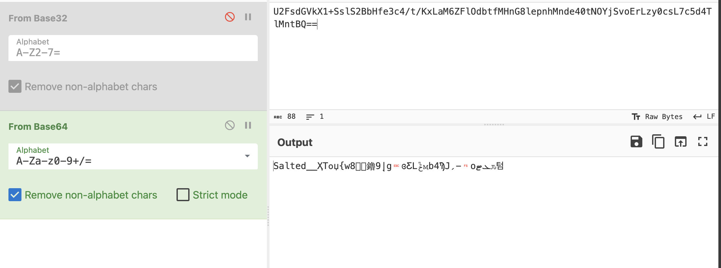This screenshot has height=268, width=721.
Task: Uncheck Base64 Remove non-alphabet chars
Action: tap(15, 195)
